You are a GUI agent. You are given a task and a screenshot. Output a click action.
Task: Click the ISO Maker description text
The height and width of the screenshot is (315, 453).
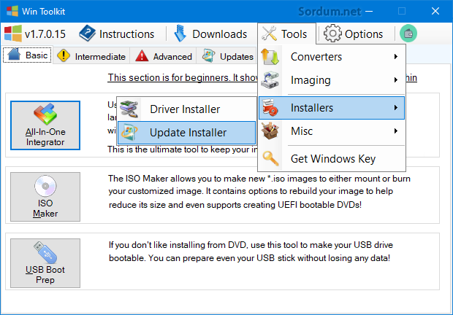pyautogui.click(x=259, y=192)
